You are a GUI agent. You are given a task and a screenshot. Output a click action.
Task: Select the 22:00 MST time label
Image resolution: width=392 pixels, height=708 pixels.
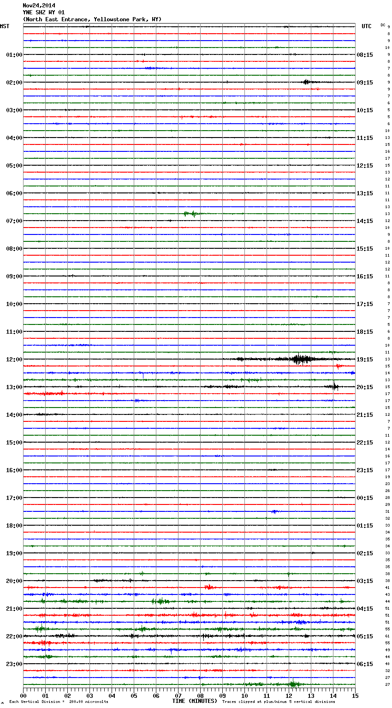pyautogui.click(x=14, y=636)
